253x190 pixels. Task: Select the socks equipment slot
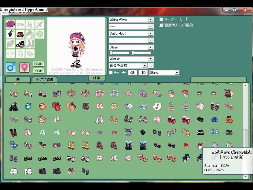point(30,44)
